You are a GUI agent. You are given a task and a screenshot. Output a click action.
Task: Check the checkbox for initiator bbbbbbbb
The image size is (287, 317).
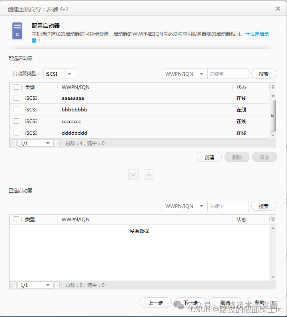click(x=16, y=109)
